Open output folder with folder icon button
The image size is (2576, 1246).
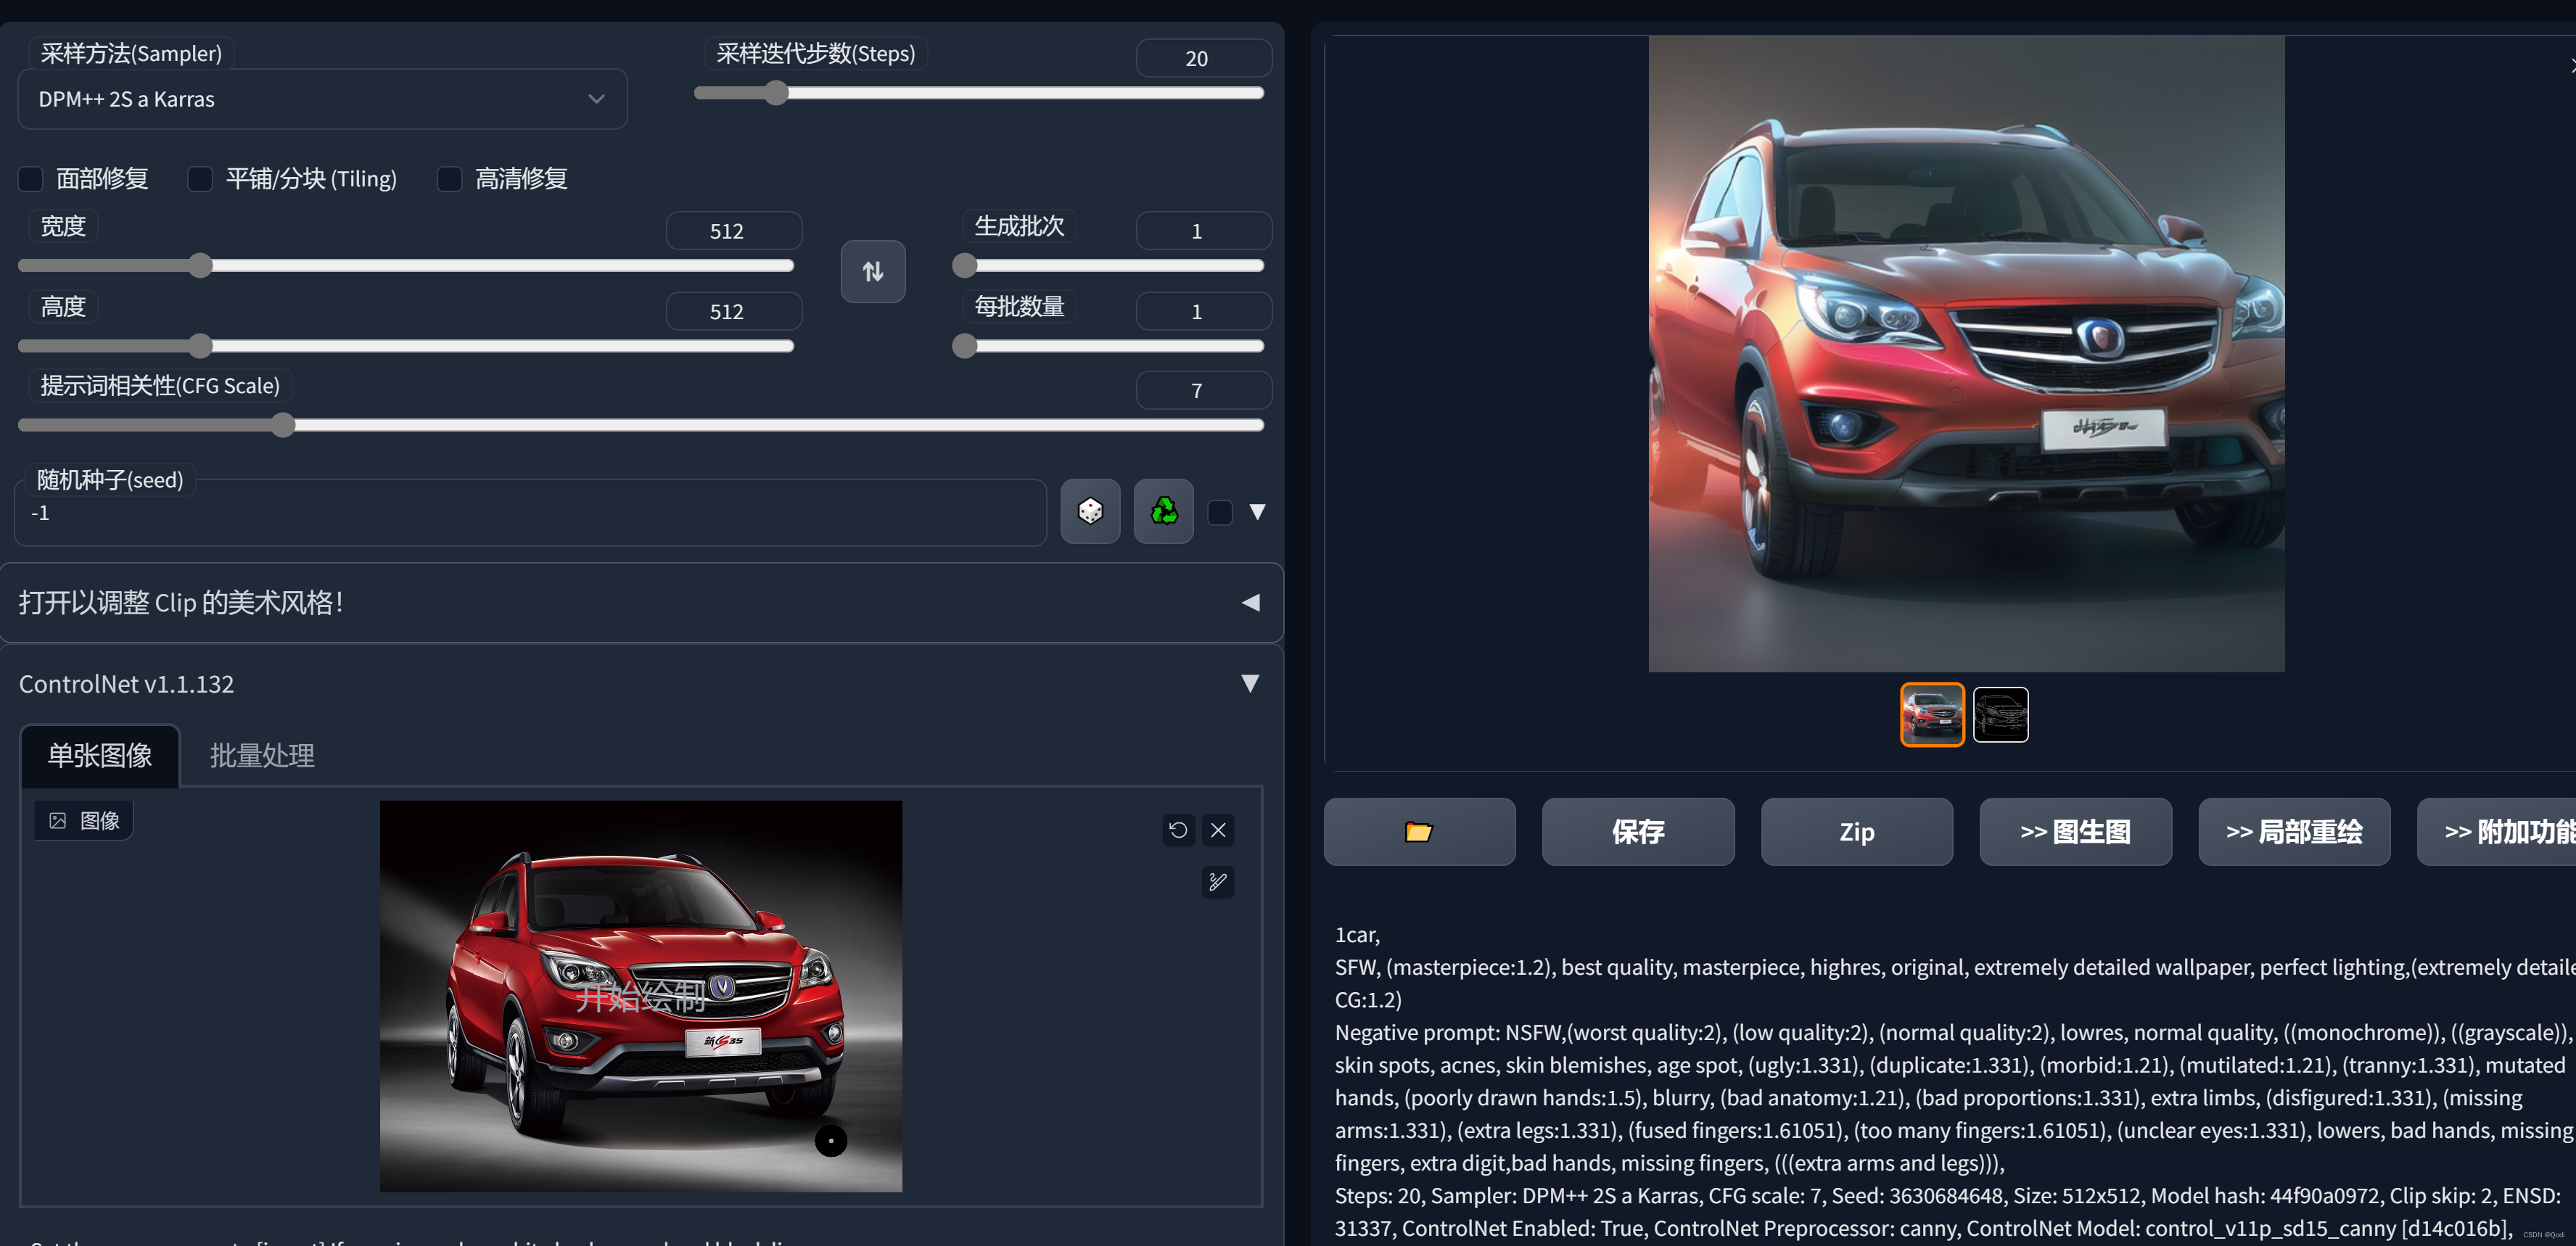1419,831
